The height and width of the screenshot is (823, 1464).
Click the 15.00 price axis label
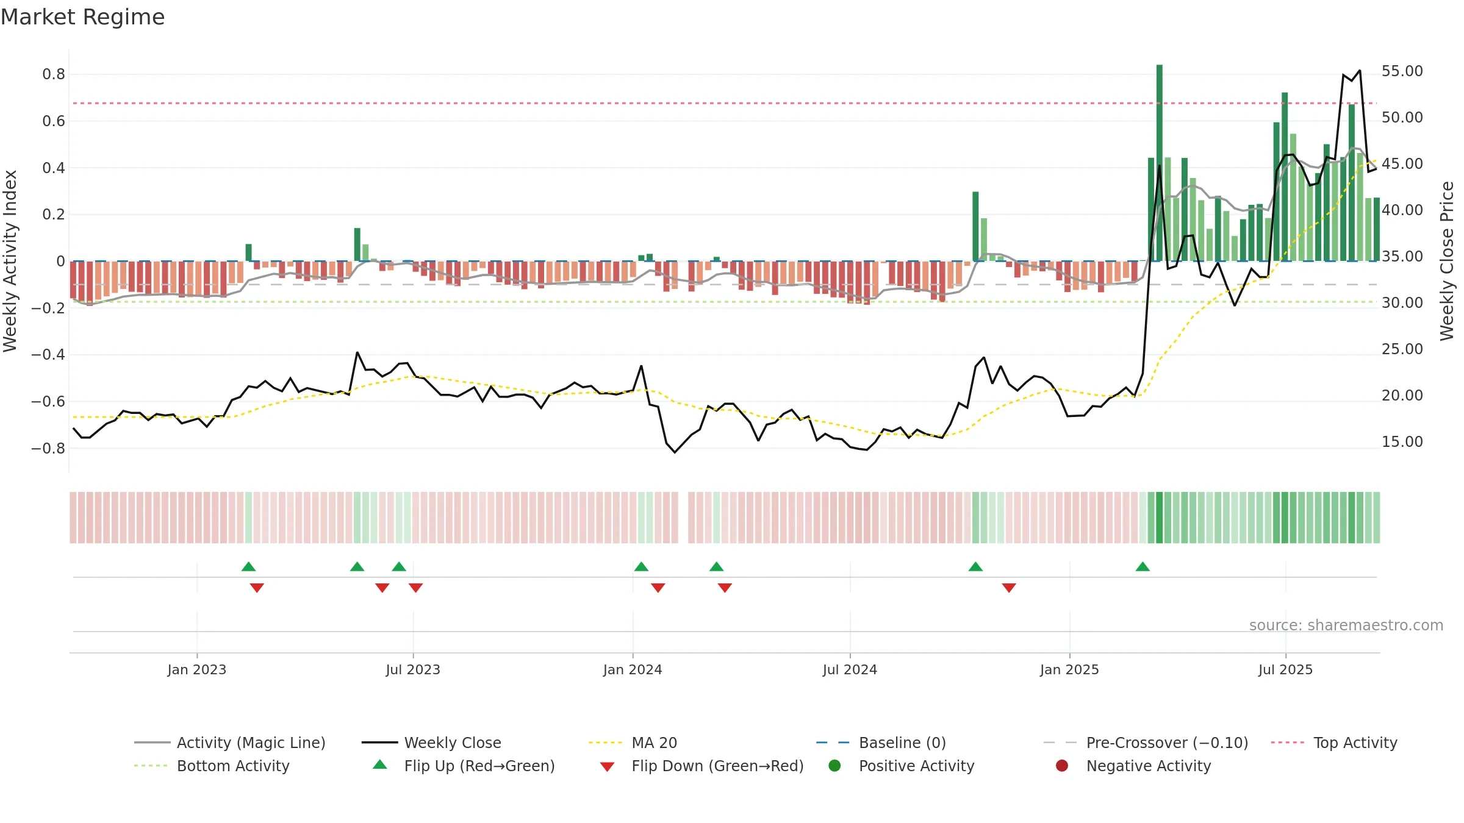[x=1402, y=442]
